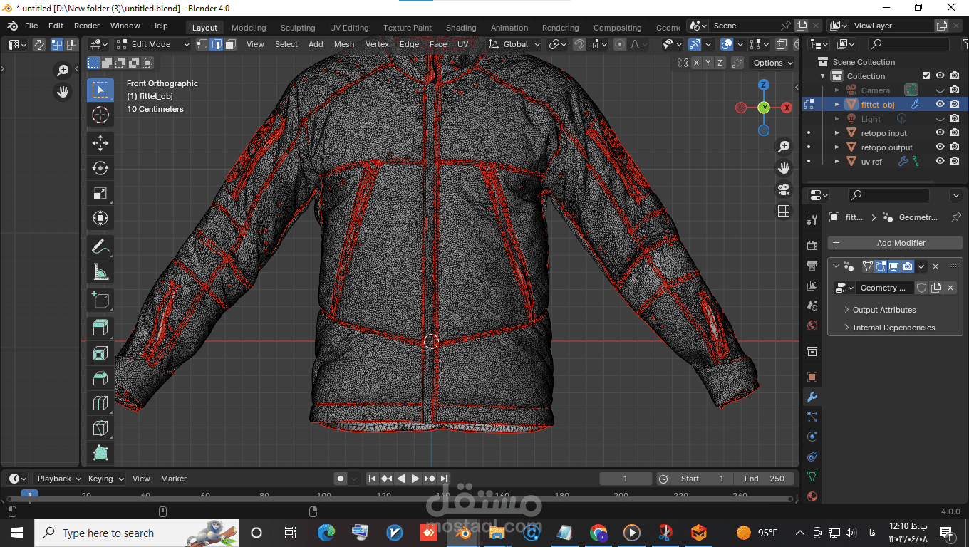
Task: Switch to UV Editing workspace tab
Action: 349,28
